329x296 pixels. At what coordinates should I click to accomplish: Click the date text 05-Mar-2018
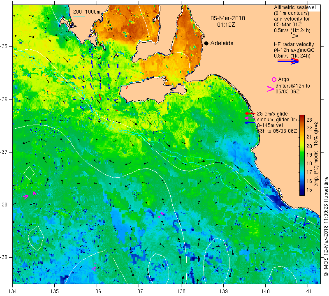[x=228, y=18]
